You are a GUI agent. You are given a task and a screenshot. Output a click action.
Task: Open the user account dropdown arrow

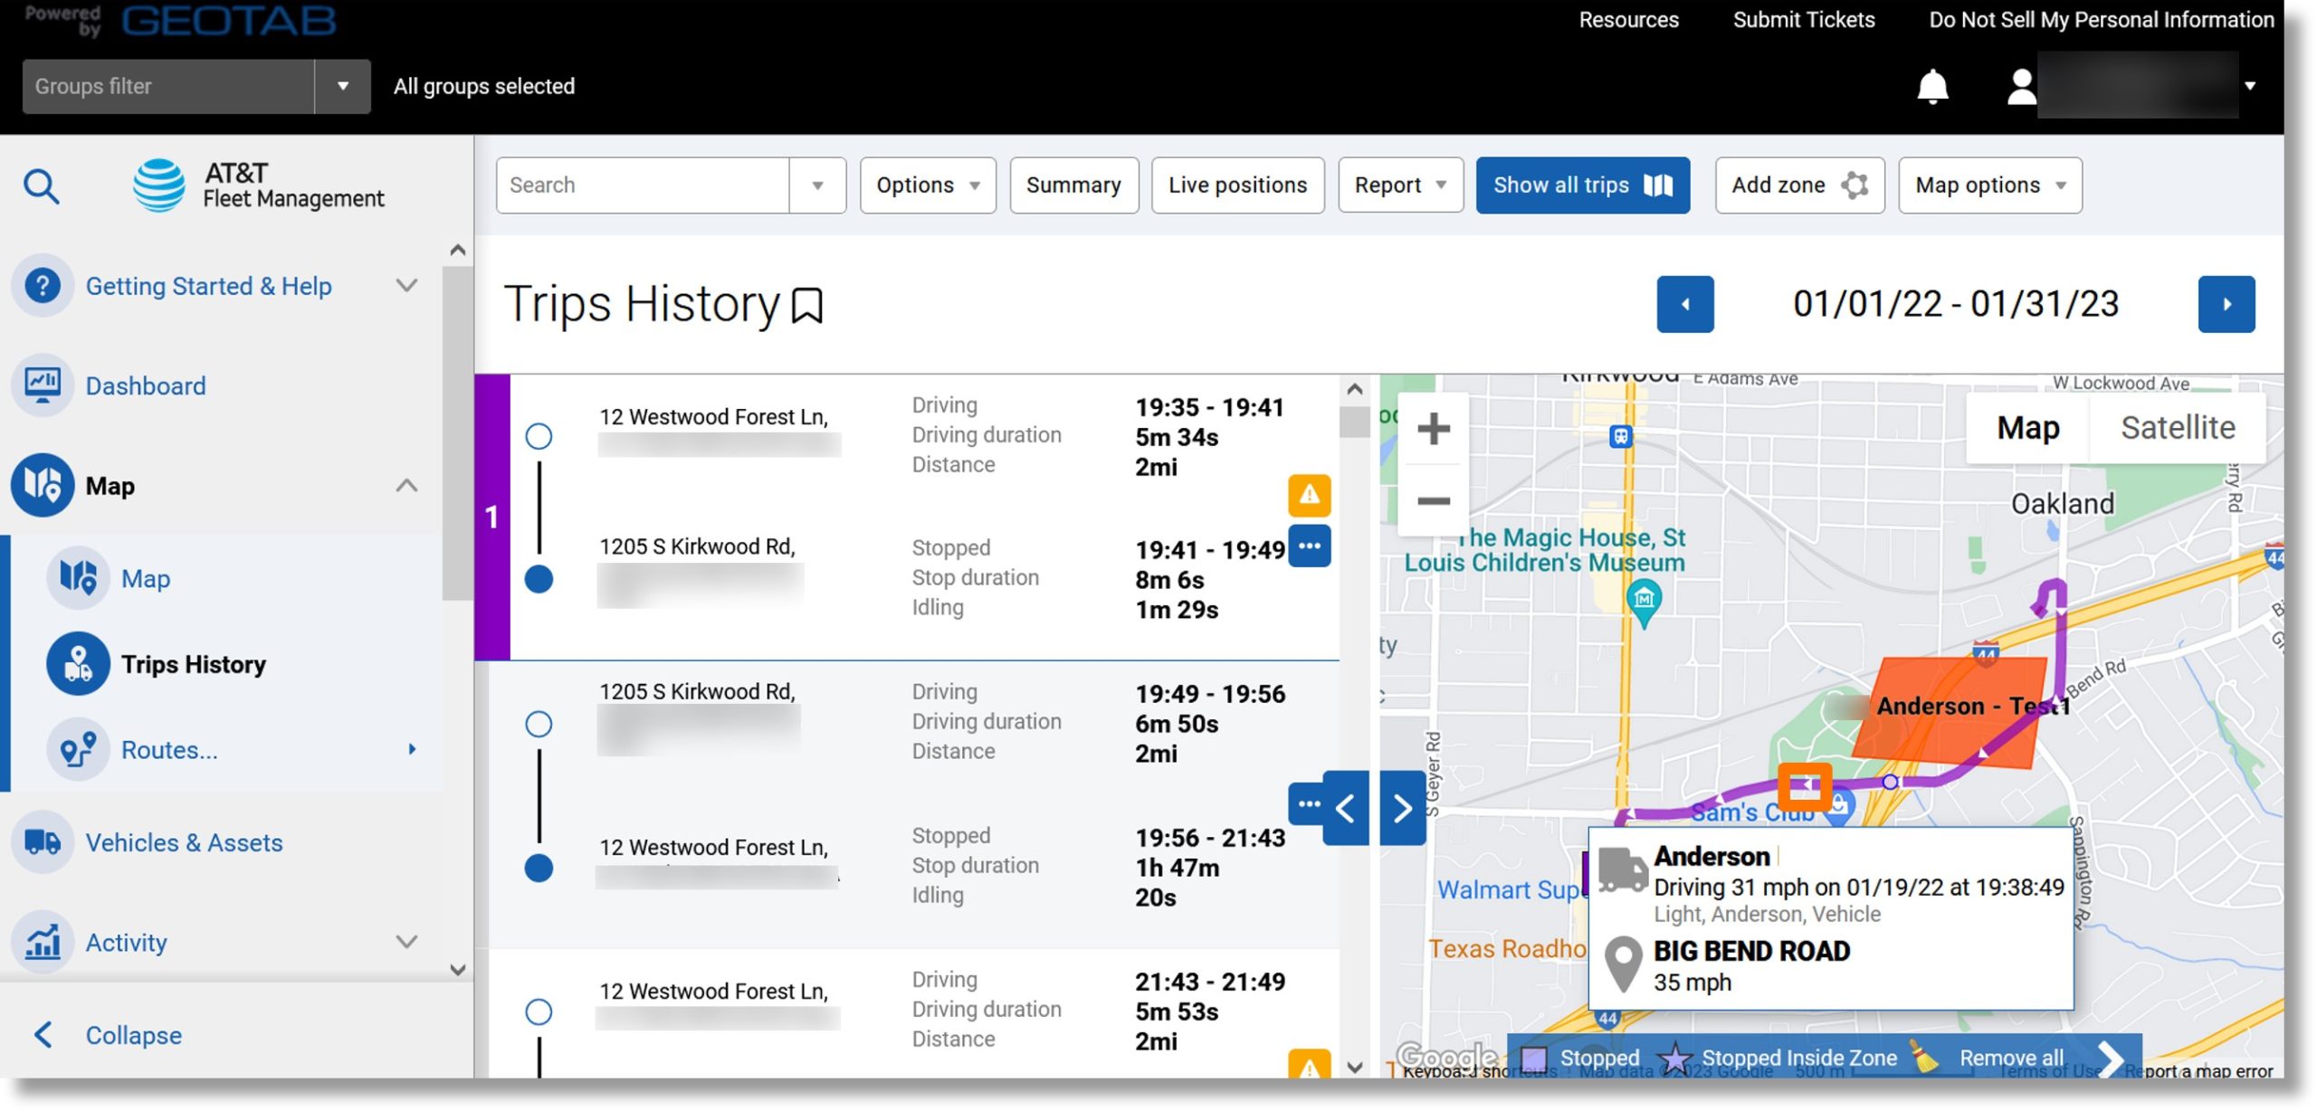2249,87
